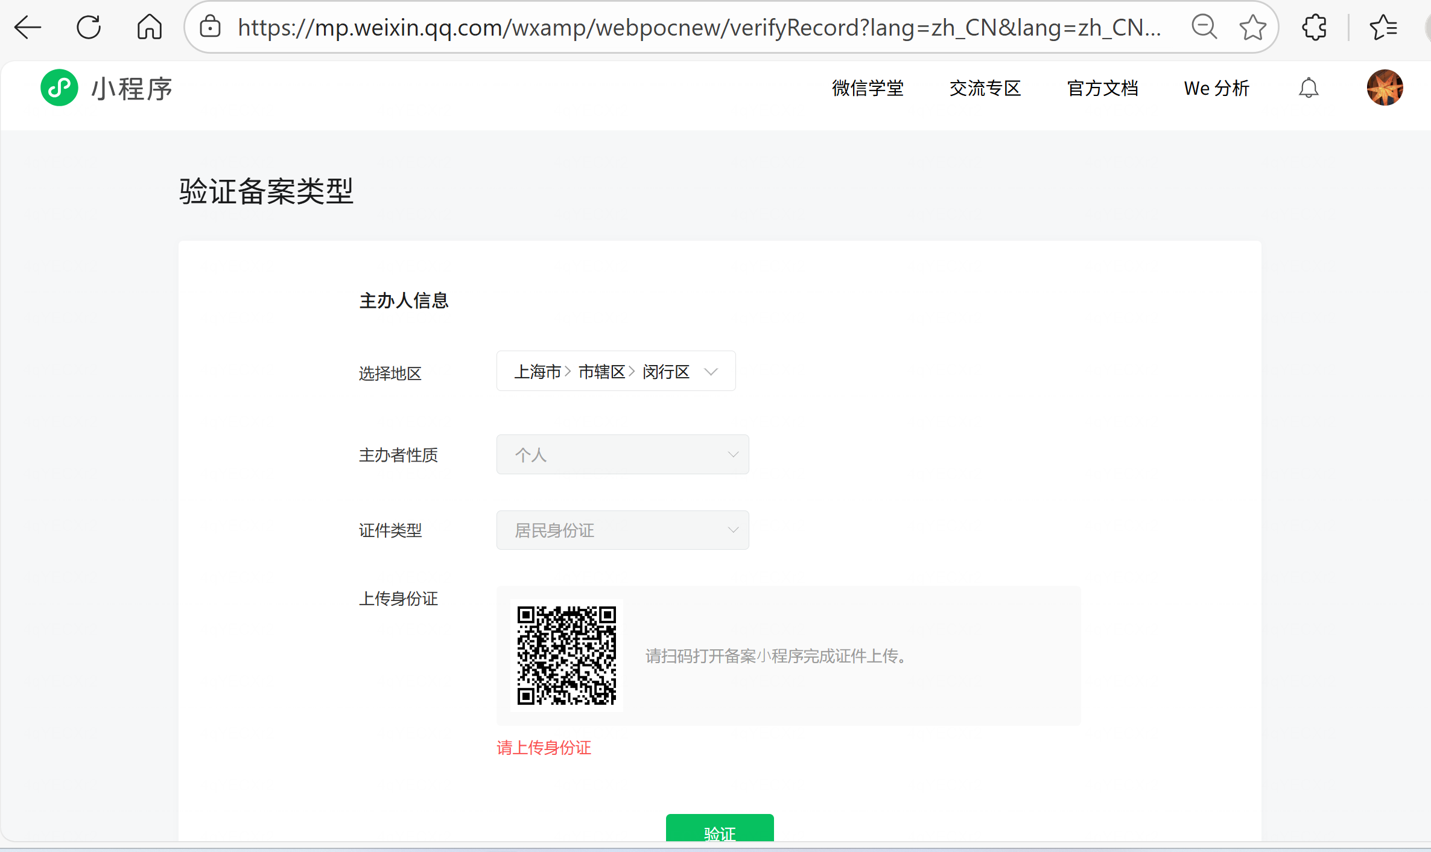Click the Mini Program green logo
Screen dimensions: 1431x852
click(59, 88)
